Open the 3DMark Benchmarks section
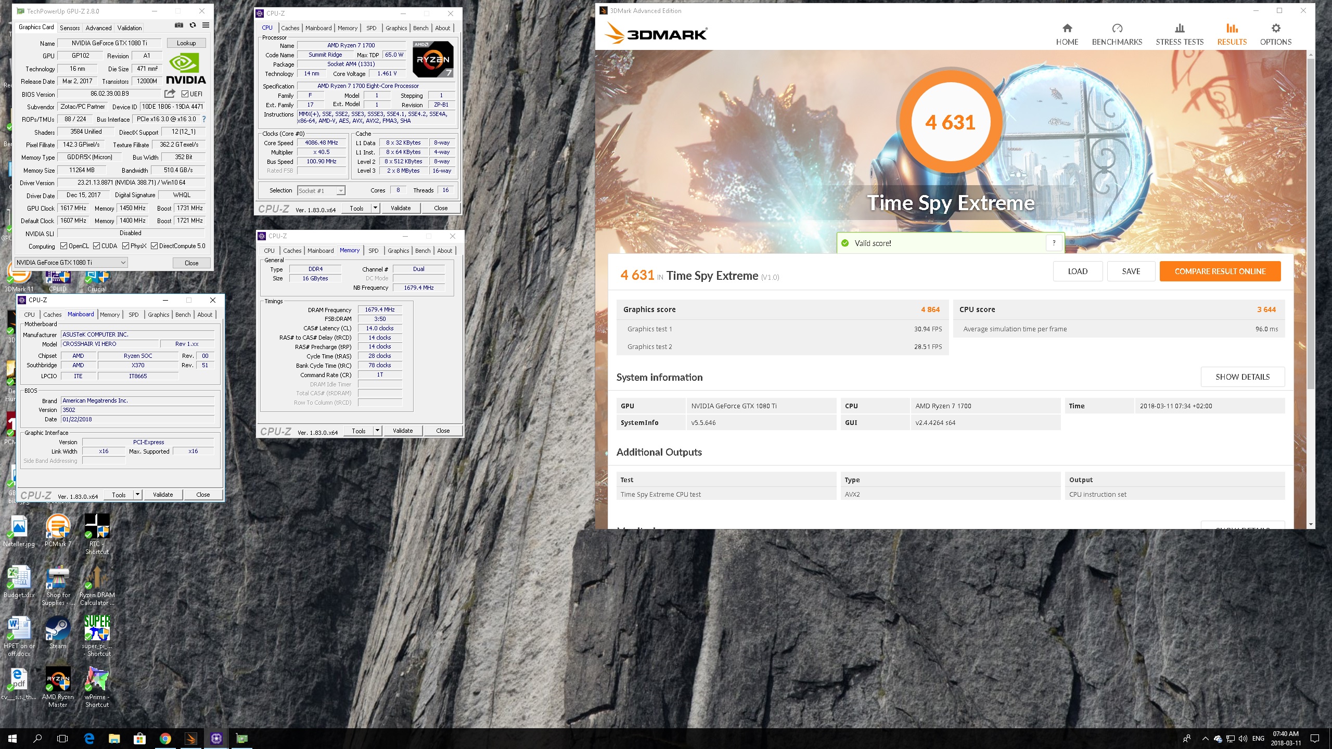This screenshot has width=1332, height=749. [x=1117, y=34]
